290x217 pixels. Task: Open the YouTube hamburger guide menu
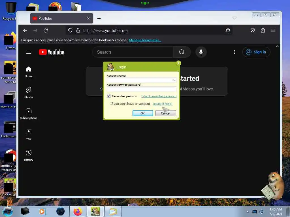tap(29, 52)
